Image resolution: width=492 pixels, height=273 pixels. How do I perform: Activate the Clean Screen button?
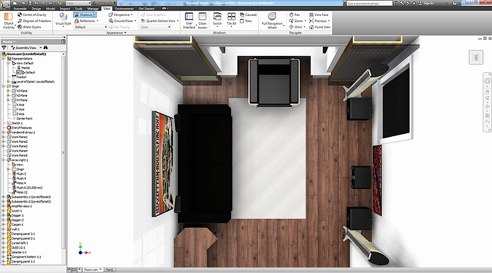tap(202, 19)
